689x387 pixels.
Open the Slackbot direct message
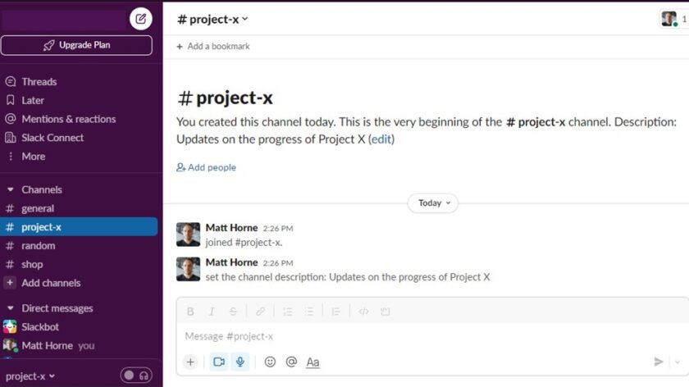coord(39,326)
